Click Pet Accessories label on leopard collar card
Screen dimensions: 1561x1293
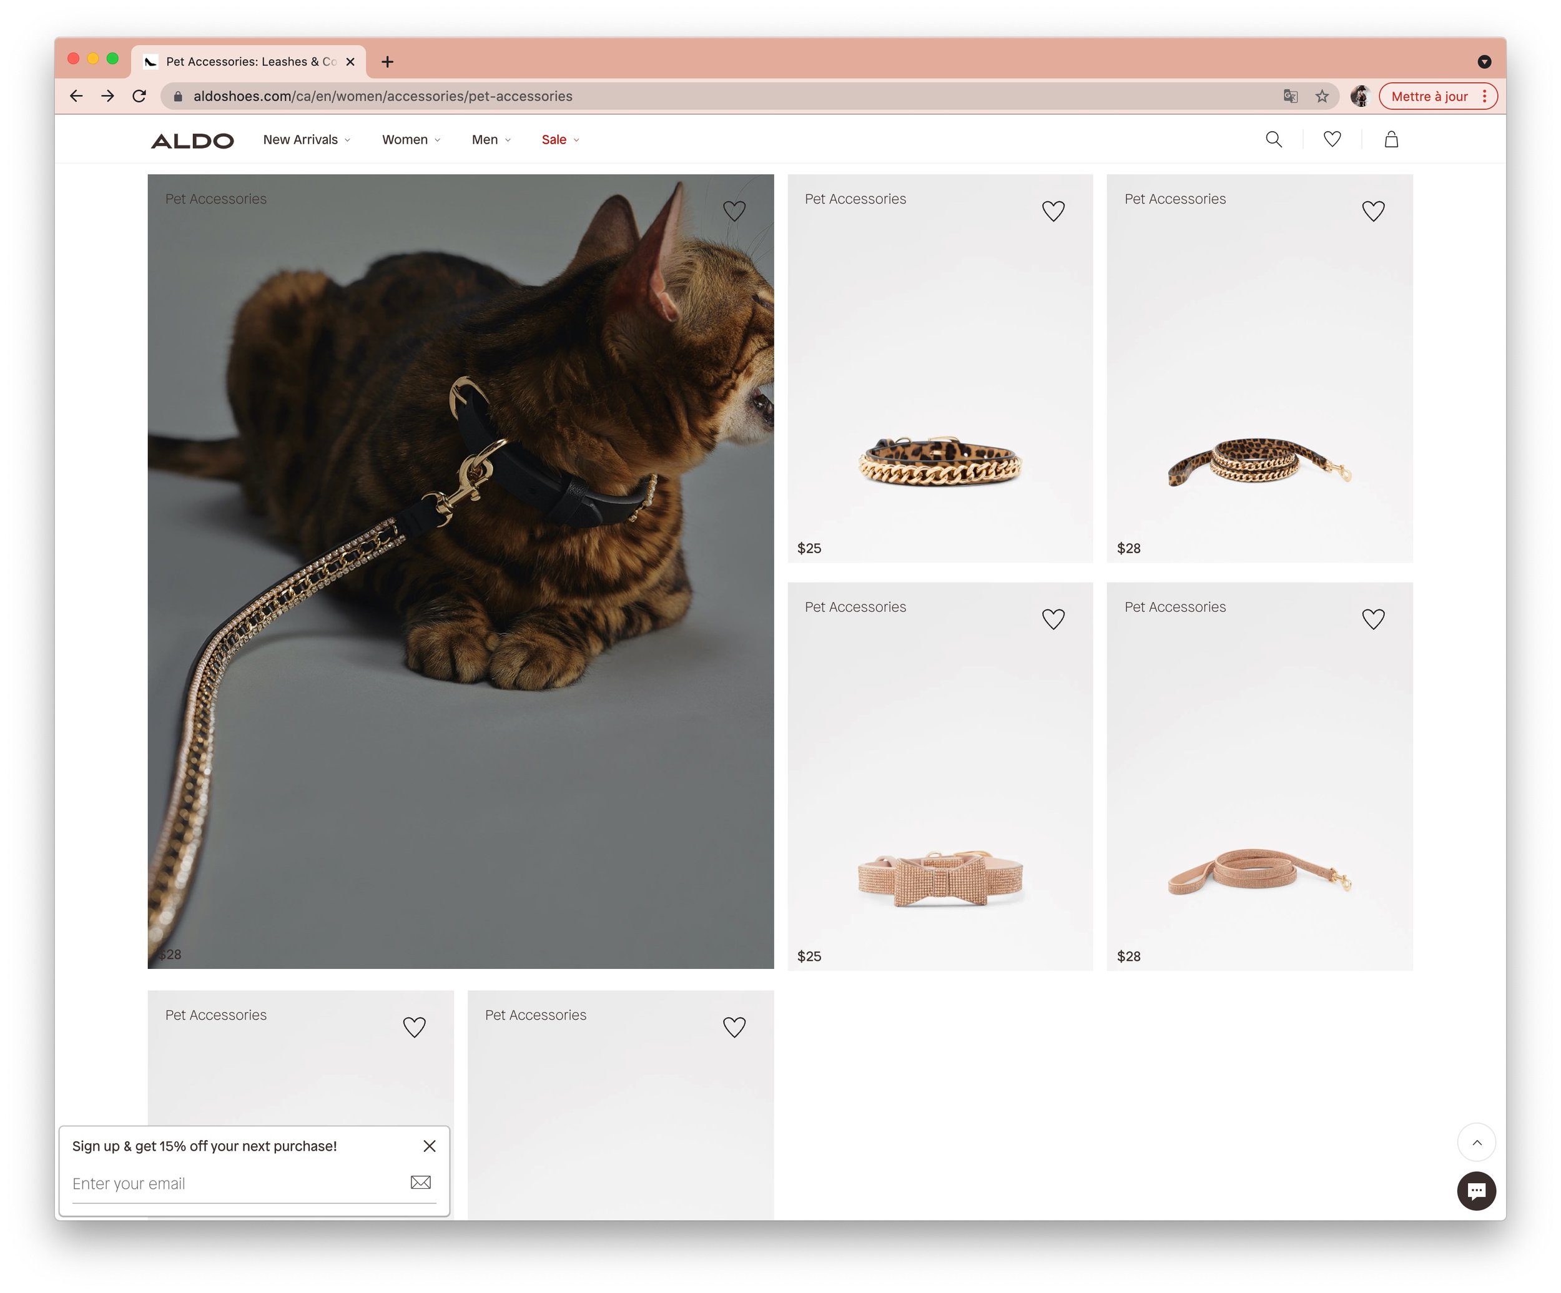[x=855, y=199]
